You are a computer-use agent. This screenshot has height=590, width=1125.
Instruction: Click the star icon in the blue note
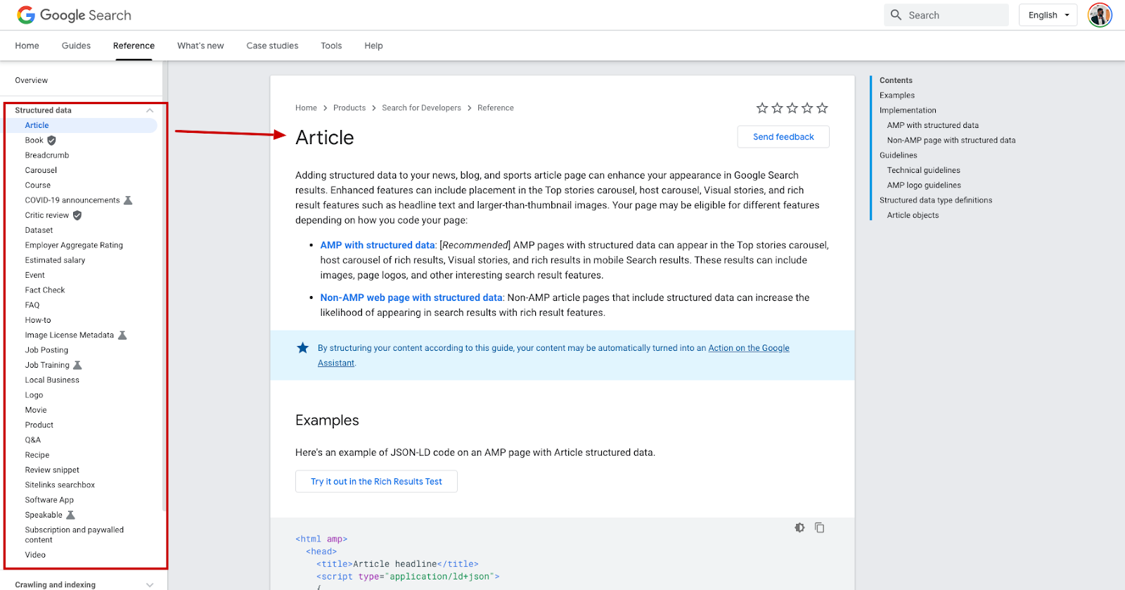click(303, 347)
